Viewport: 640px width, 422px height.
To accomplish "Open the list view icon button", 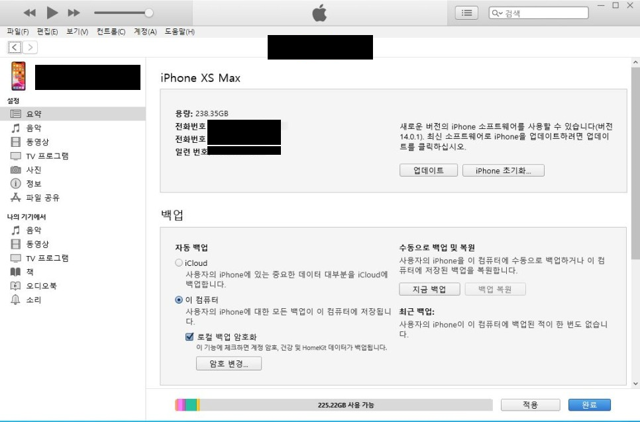I will point(466,13).
